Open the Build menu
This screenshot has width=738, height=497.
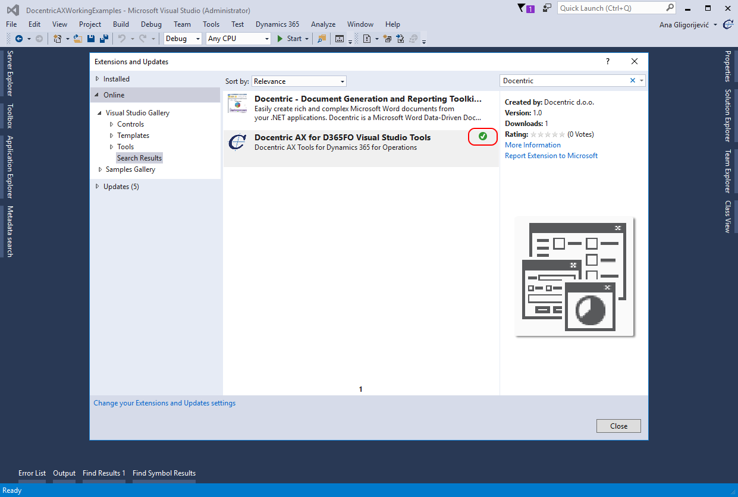(121, 24)
